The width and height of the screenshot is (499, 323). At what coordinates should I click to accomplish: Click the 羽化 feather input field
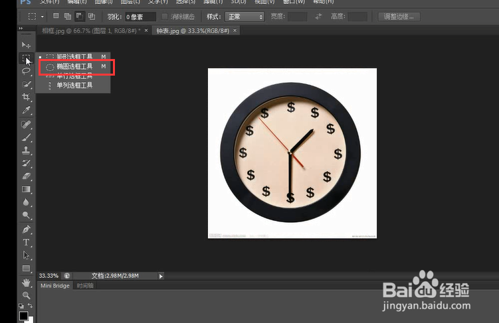(140, 17)
